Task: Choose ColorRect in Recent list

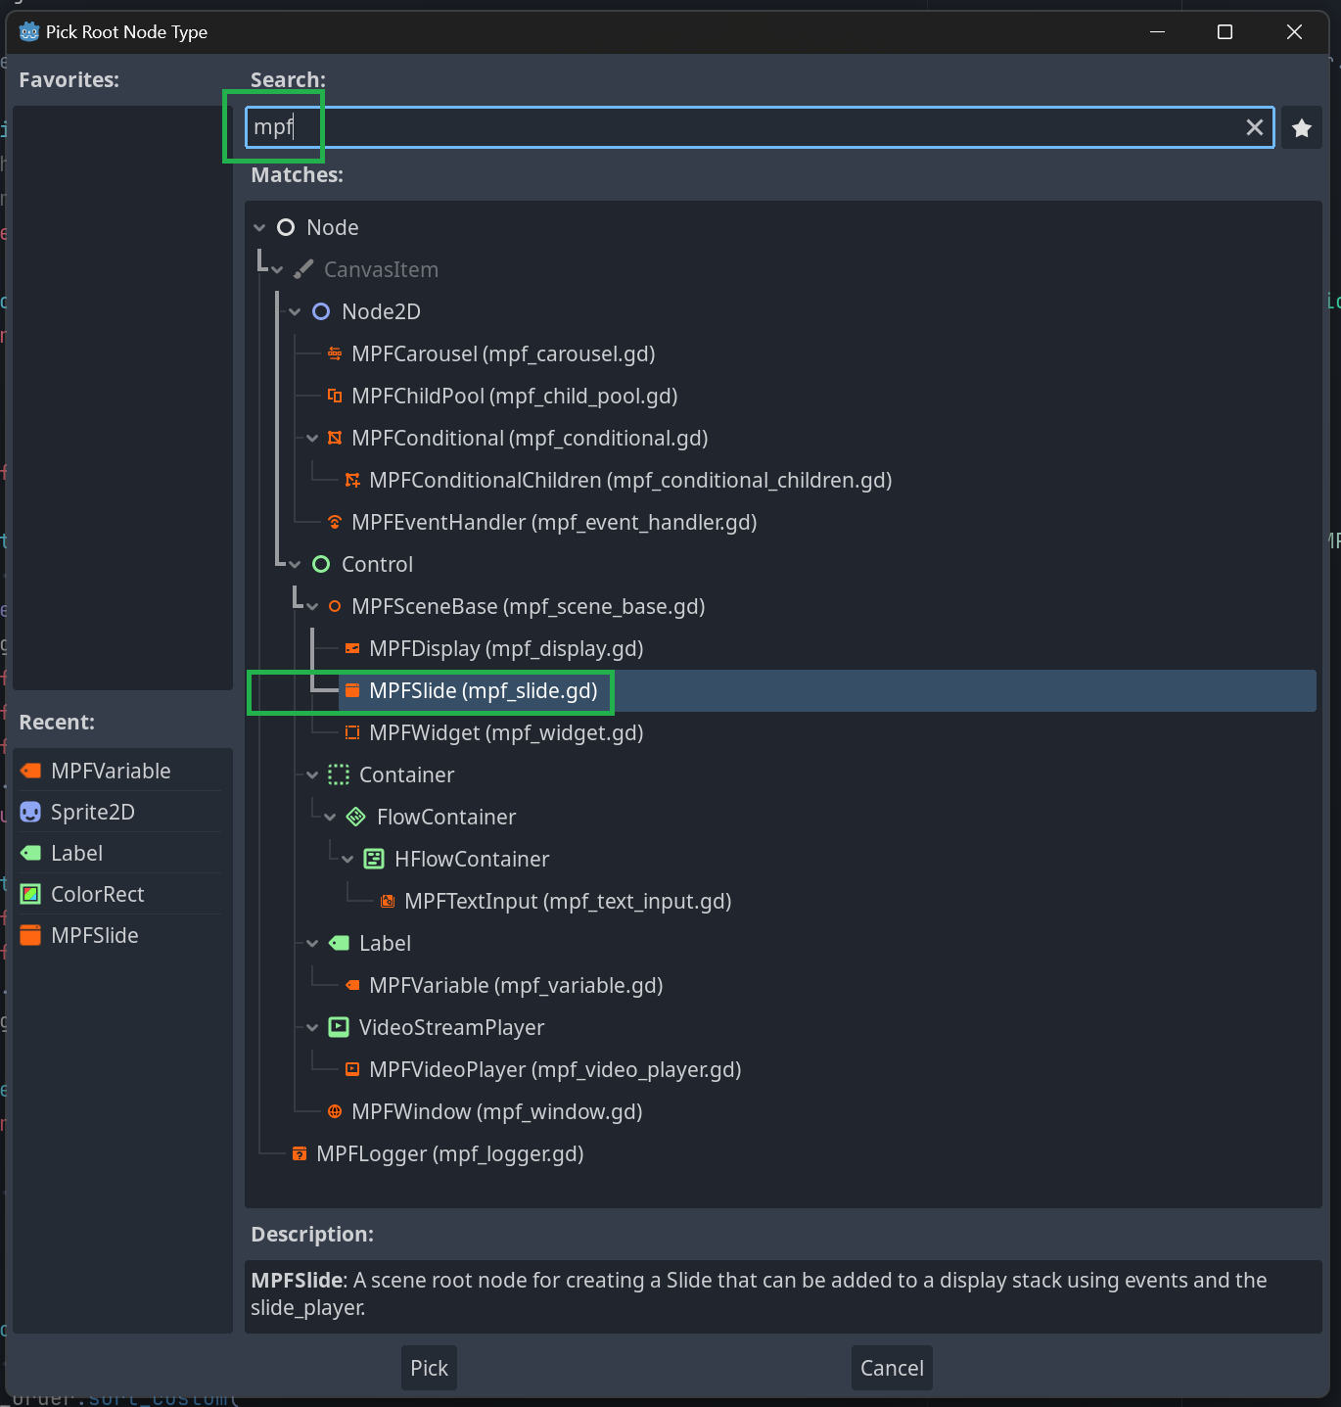Action: click(x=97, y=895)
